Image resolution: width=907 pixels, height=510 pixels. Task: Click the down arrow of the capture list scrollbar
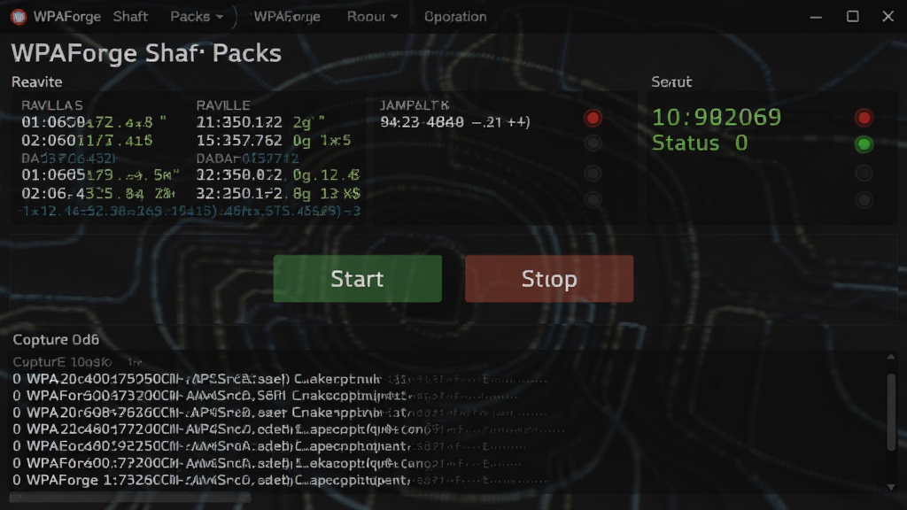coord(891,487)
